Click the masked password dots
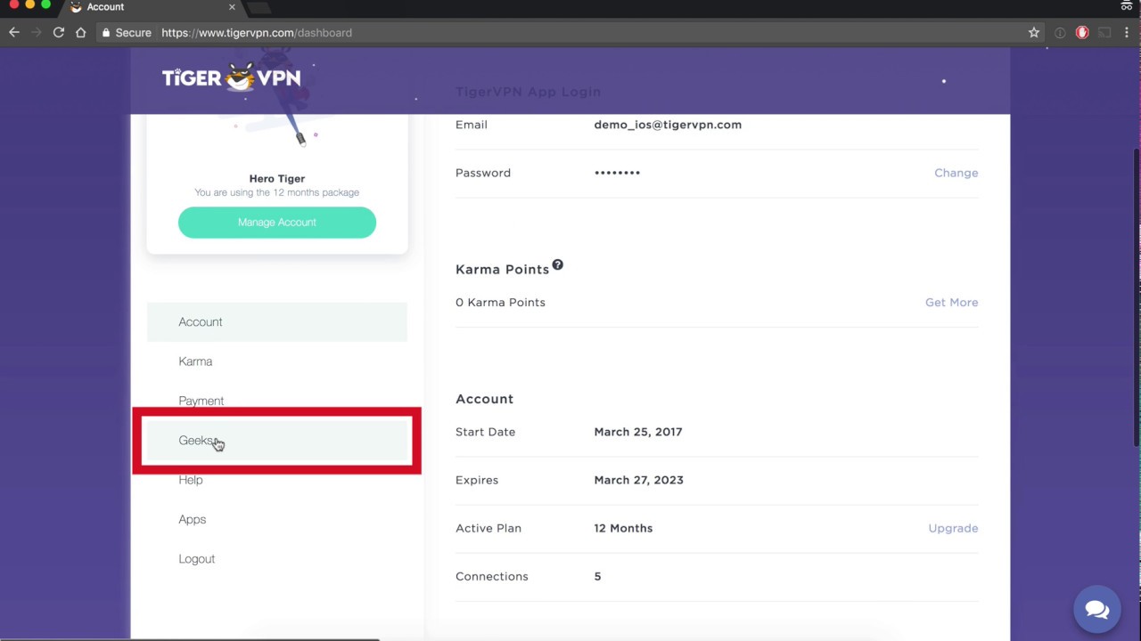The width and height of the screenshot is (1141, 641). [617, 173]
